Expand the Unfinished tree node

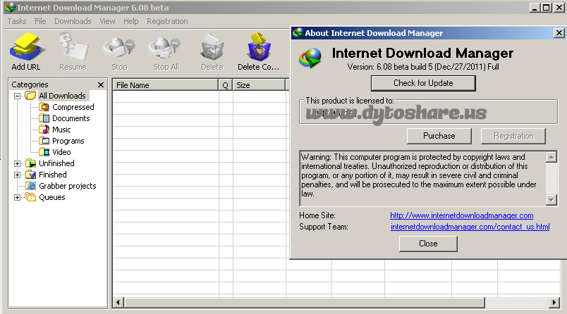17,163
